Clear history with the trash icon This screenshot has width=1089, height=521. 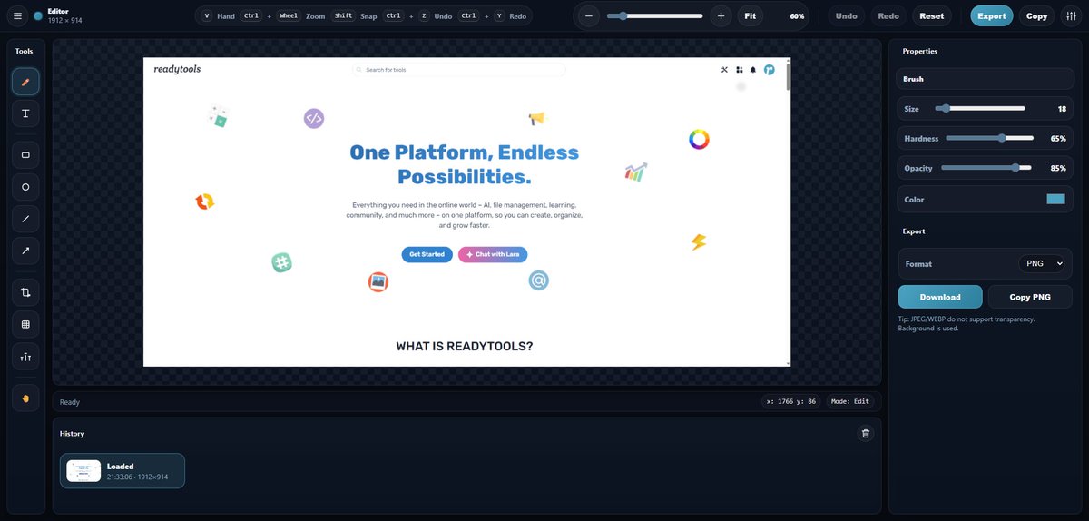866,434
